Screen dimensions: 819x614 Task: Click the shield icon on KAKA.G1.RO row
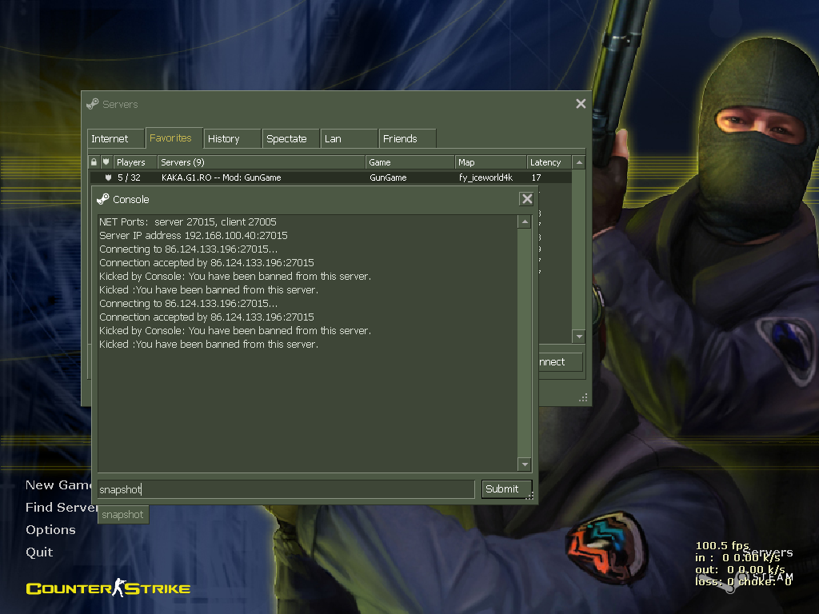108,177
